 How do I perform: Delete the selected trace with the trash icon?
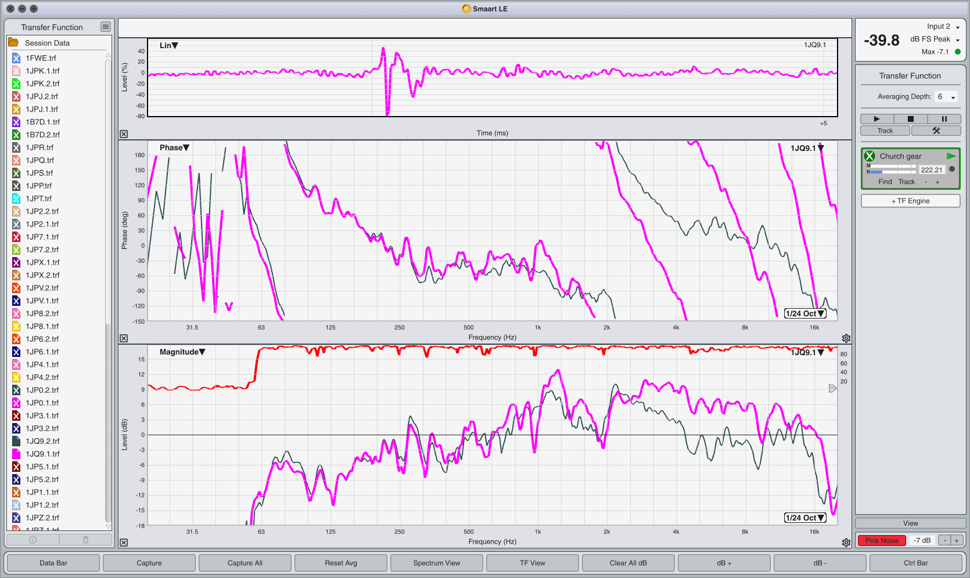pos(85,540)
